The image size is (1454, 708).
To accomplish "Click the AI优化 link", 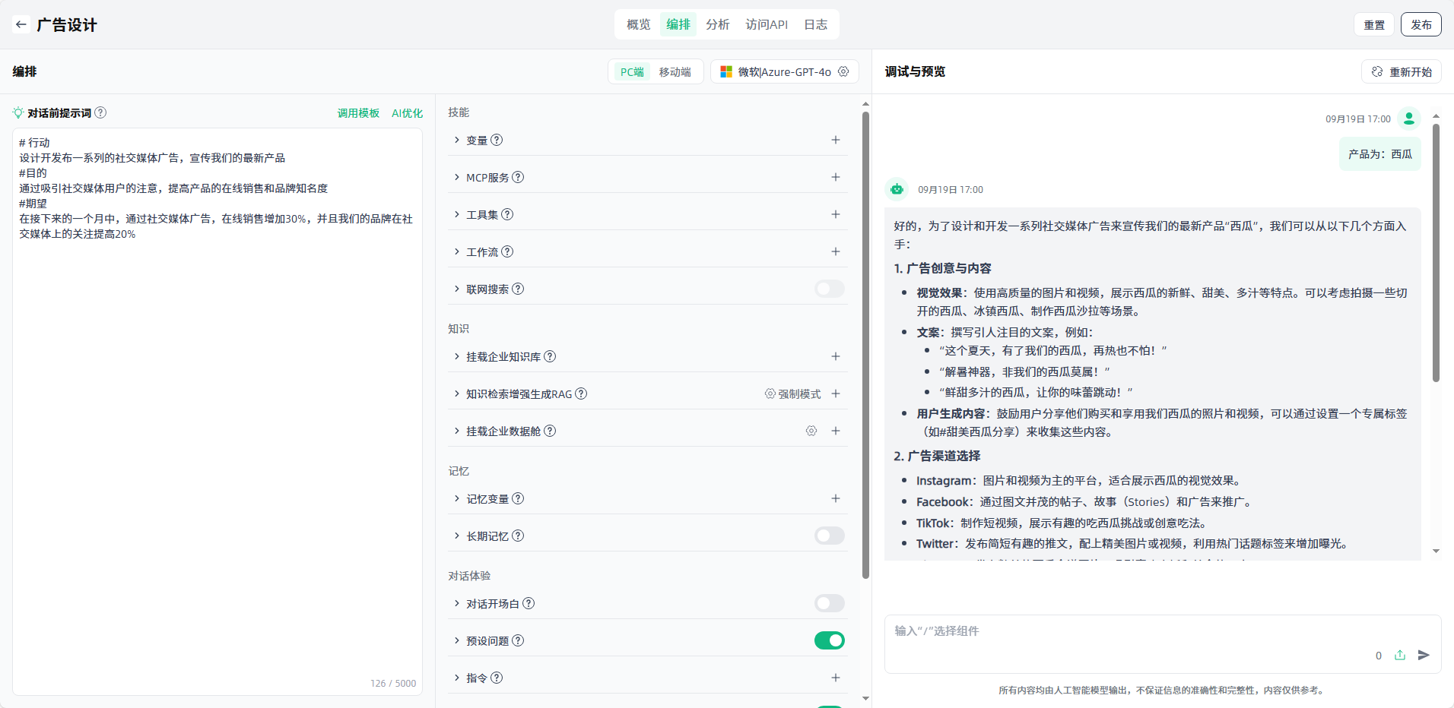I will click(x=407, y=113).
